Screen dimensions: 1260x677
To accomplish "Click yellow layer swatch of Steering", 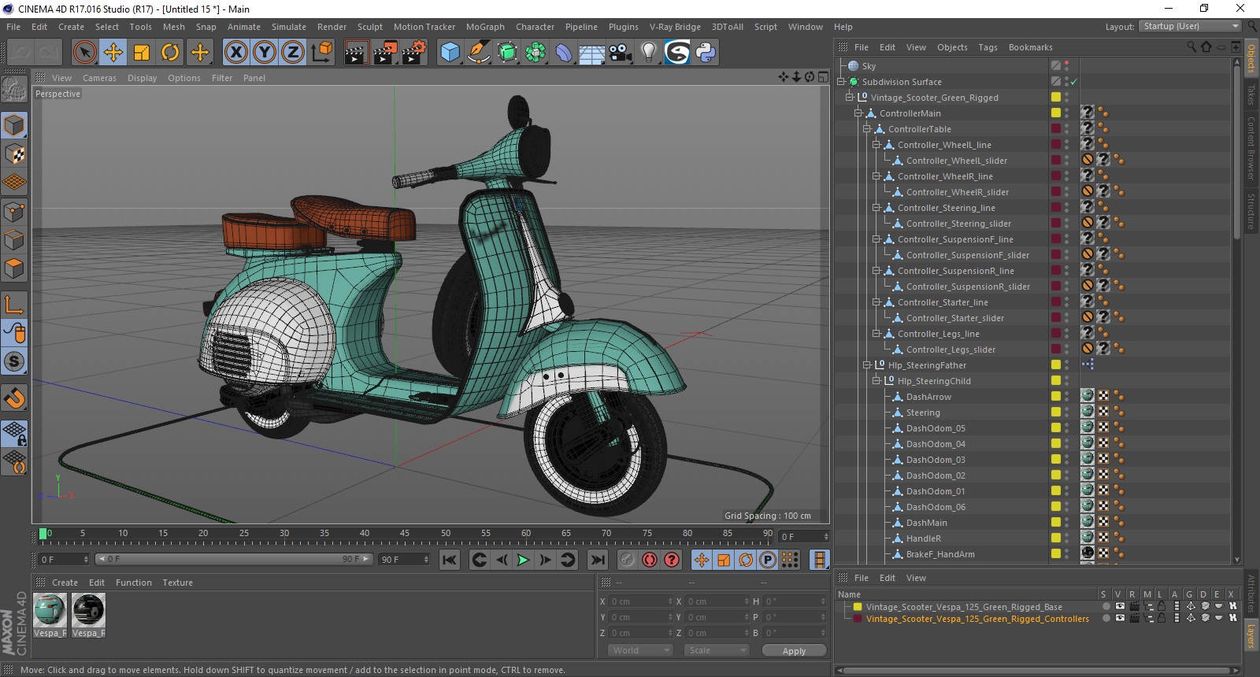I will 1056,412.
